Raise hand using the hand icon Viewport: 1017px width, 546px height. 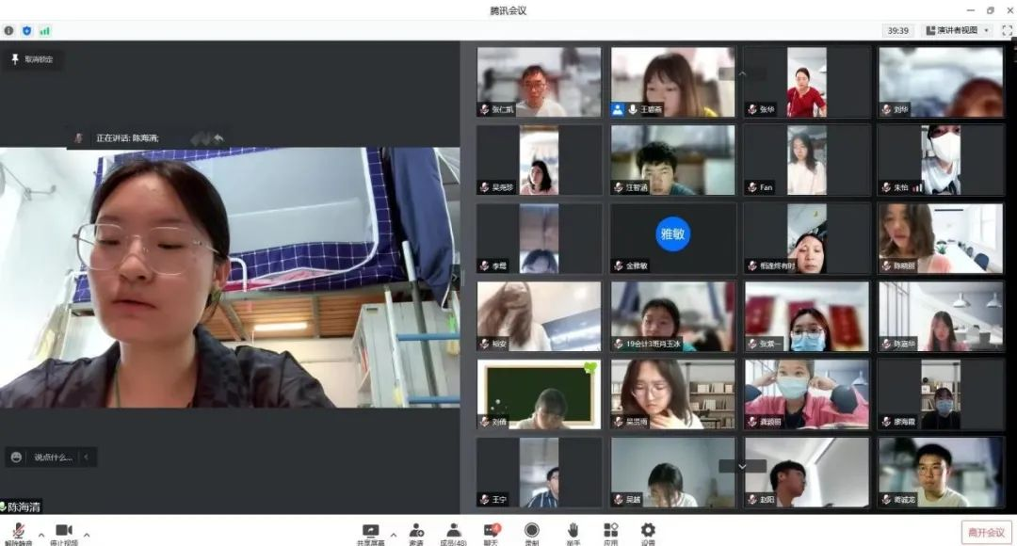click(x=572, y=532)
